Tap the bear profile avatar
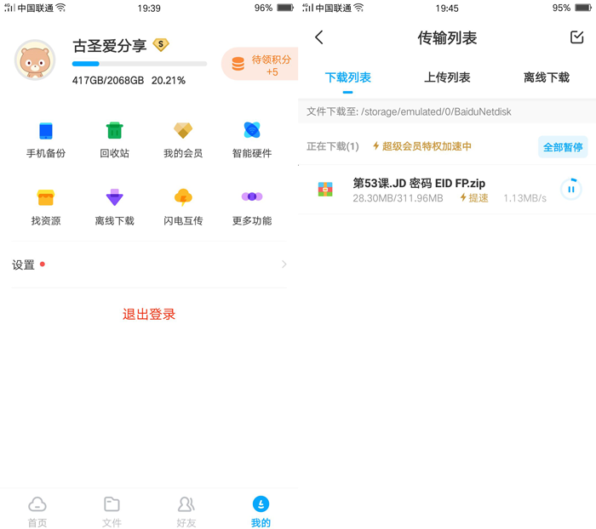The image size is (596, 529). point(35,60)
